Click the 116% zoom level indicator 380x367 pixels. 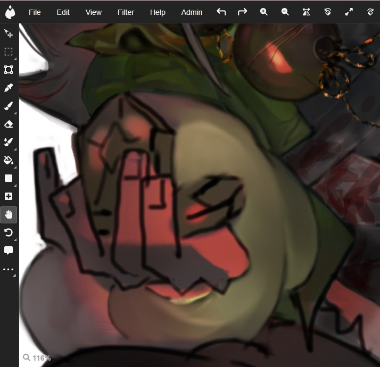[37, 358]
